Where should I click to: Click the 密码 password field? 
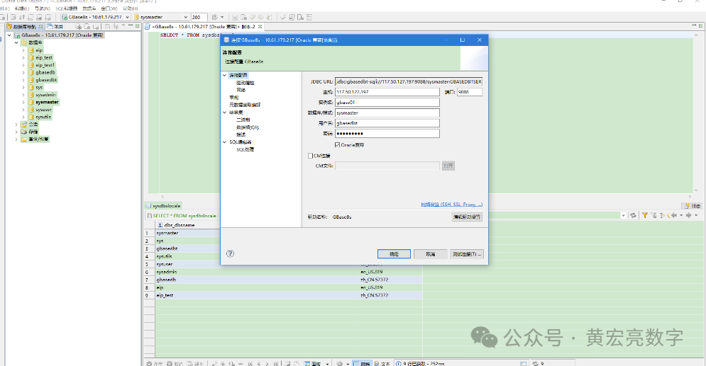[x=387, y=133]
